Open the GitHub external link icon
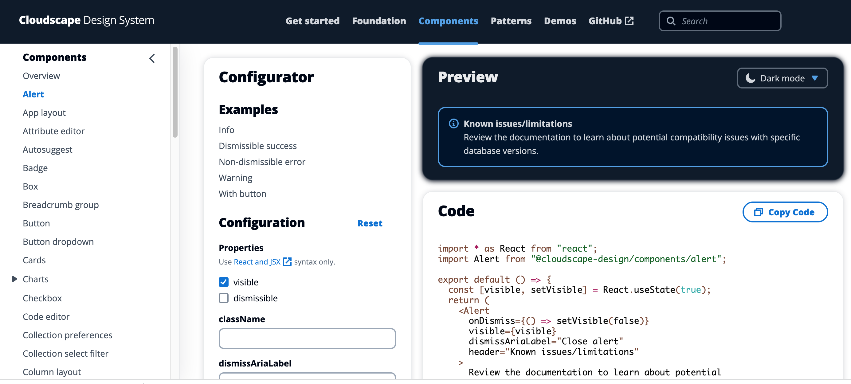This screenshot has width=851, height=384. point(630,21)
